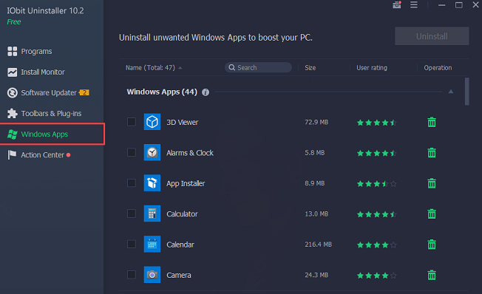Click the IObit Uninstaller 10.2 title
The height and width of the screenshot is (294, 482).
click(x=45, y=11)
